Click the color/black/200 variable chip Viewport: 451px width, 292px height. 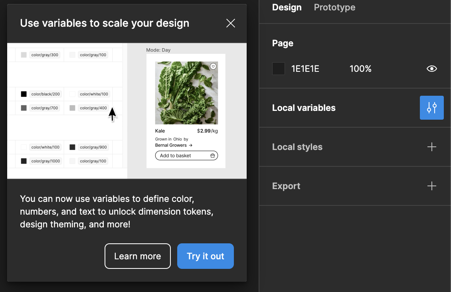(45, 94)
